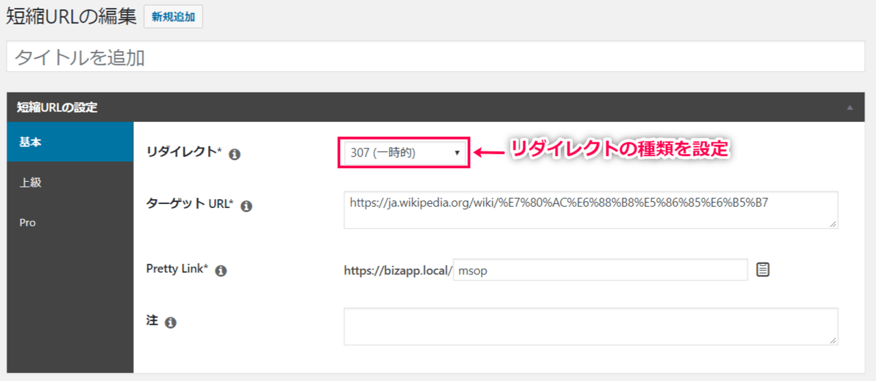
Task: Click the 短縮URLの編集 page heading
Action: click(71, 17)
